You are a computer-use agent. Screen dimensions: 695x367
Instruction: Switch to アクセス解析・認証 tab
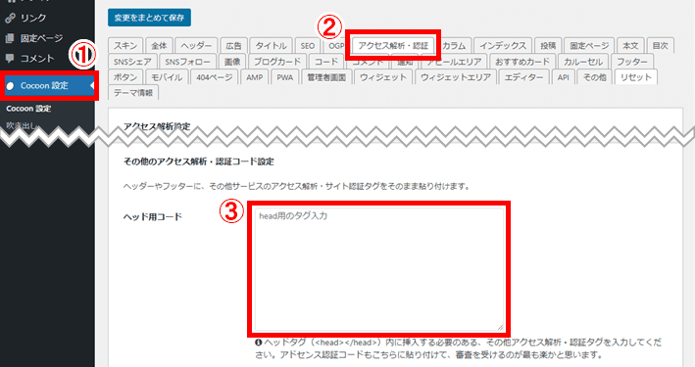pyautogui.click(x=393, y=46)
